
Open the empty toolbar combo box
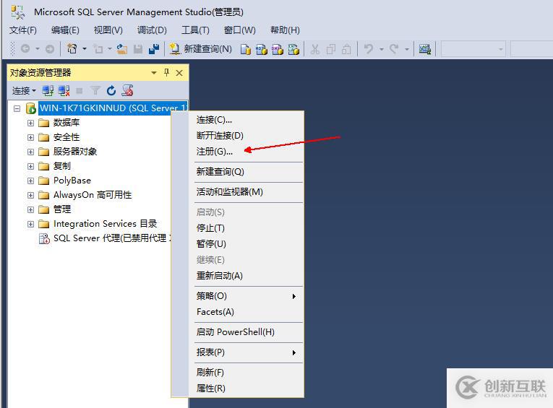(473, 49)
